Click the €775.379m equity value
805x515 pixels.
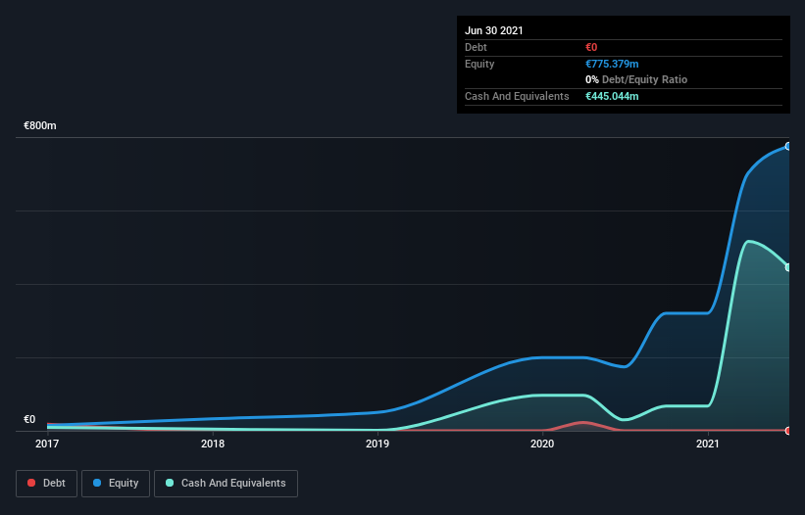coord(612,64)
